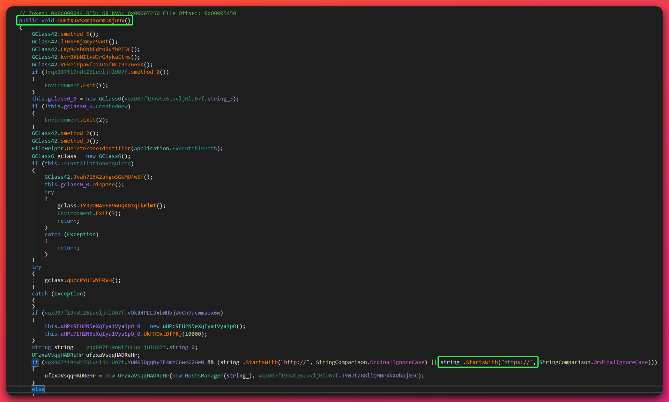Click the Environment.Exit(1) call
This screenshot has height=402, width=669.
(x=77, y=85)
